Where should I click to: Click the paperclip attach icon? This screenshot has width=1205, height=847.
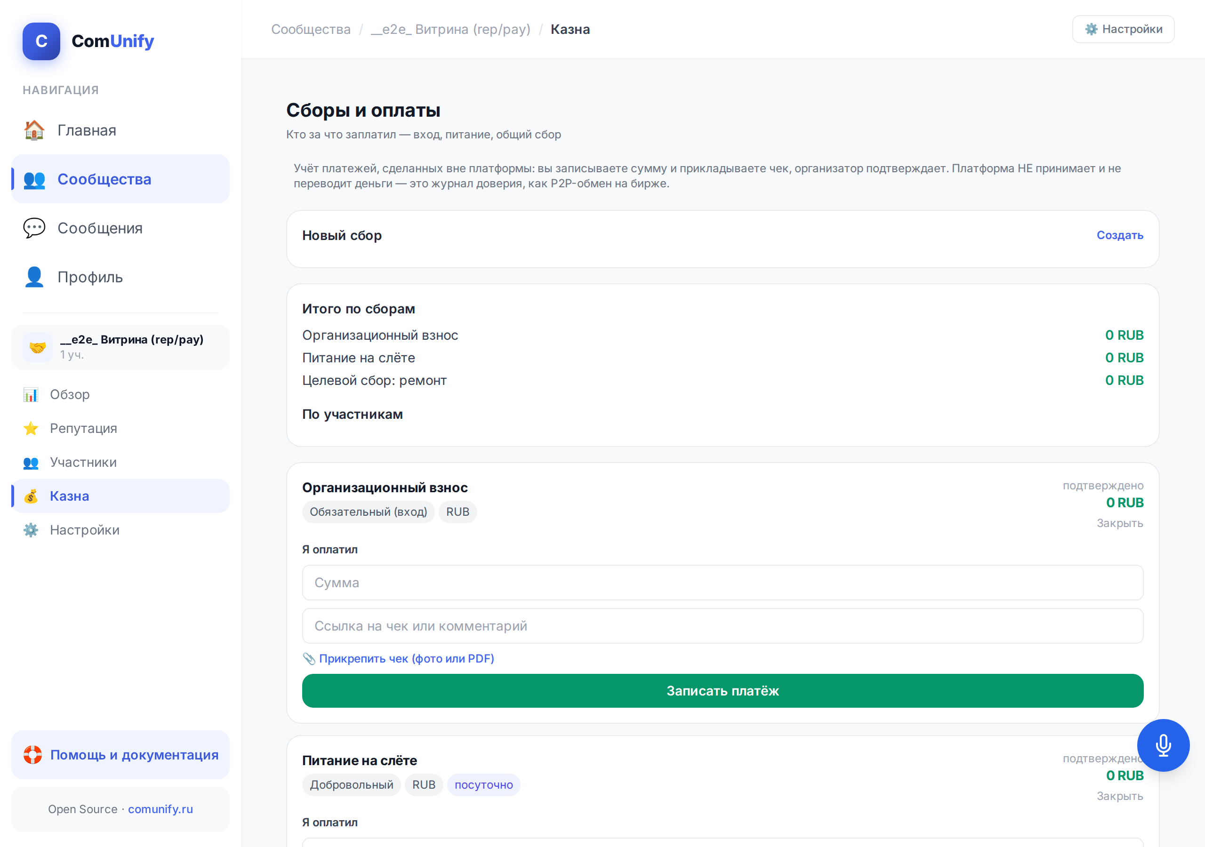[309, 659]
